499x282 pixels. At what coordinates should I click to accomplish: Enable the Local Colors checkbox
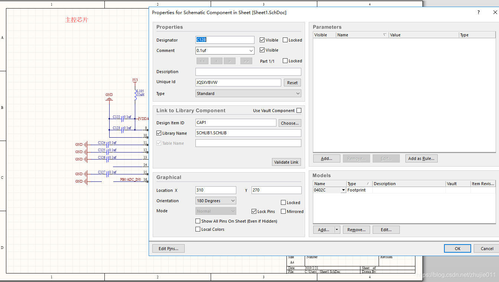point(198,229)
